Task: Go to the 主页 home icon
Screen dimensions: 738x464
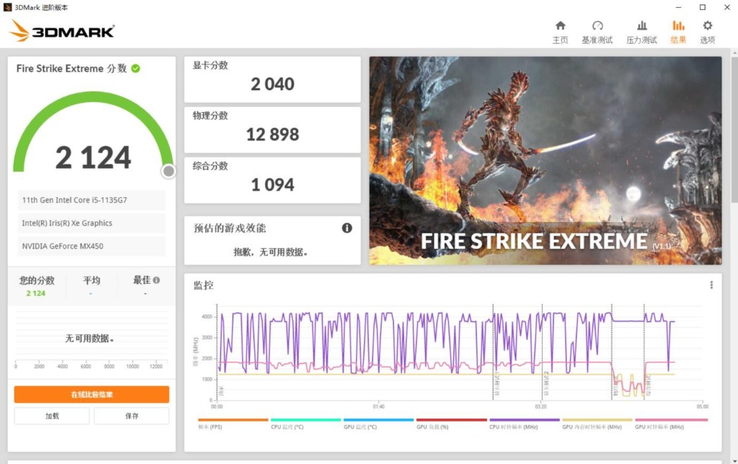Action: point(560,25)
